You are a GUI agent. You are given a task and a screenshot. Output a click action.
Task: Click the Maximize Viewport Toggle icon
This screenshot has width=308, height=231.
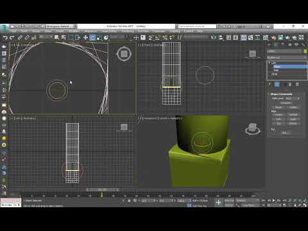click(x=305, y=205)
